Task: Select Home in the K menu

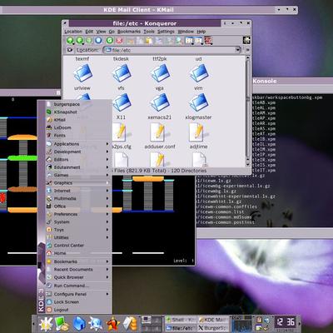Action: (x=77, y=253)
